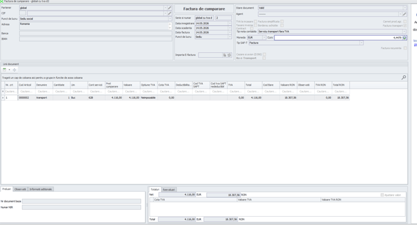The height and width of the screenshot is (226, 417).
Task: Click the refresh icon next to Importa E-factura
Action: pos(229,55)
